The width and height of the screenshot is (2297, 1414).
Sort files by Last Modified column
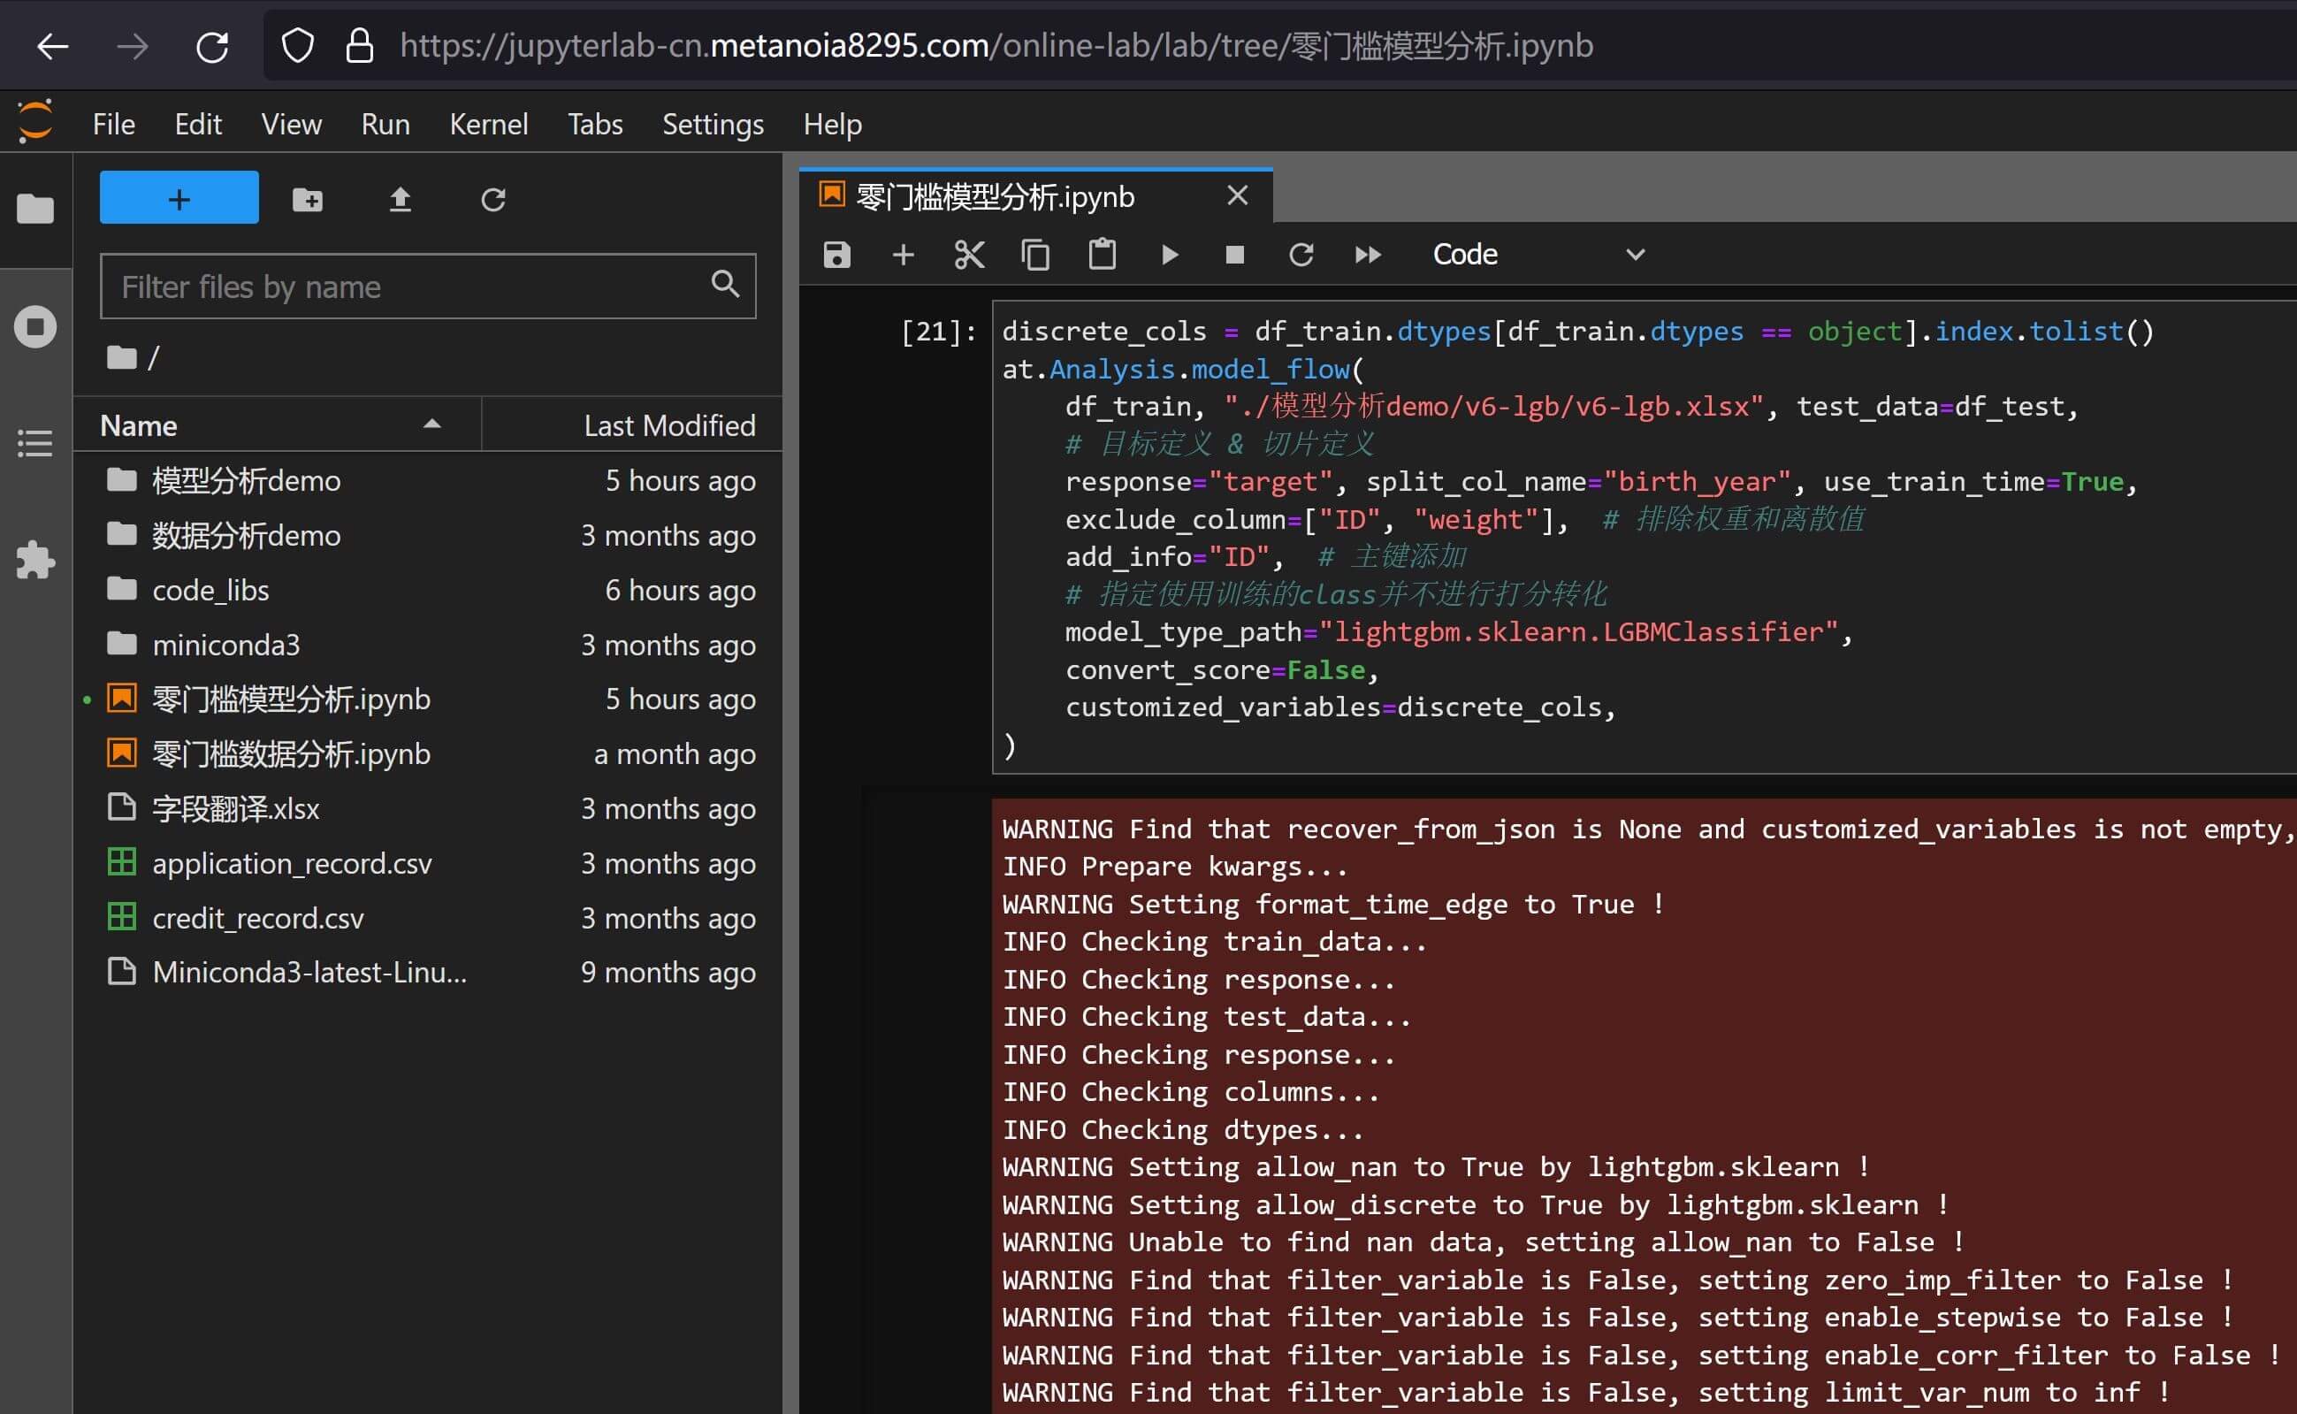[x=669, y=425]
